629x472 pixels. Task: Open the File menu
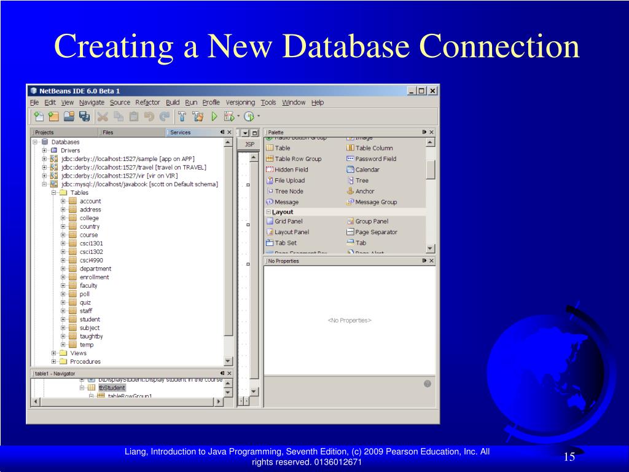click(x=34, y=103)
